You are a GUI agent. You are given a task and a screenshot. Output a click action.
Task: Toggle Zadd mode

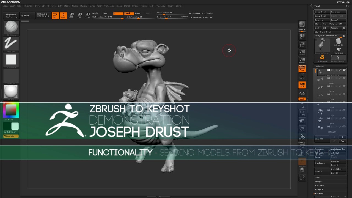[x=129, y=13]
